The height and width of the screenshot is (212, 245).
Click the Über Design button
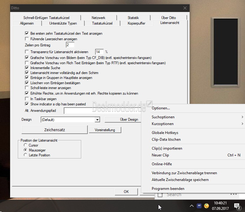[x=123, y=120]
